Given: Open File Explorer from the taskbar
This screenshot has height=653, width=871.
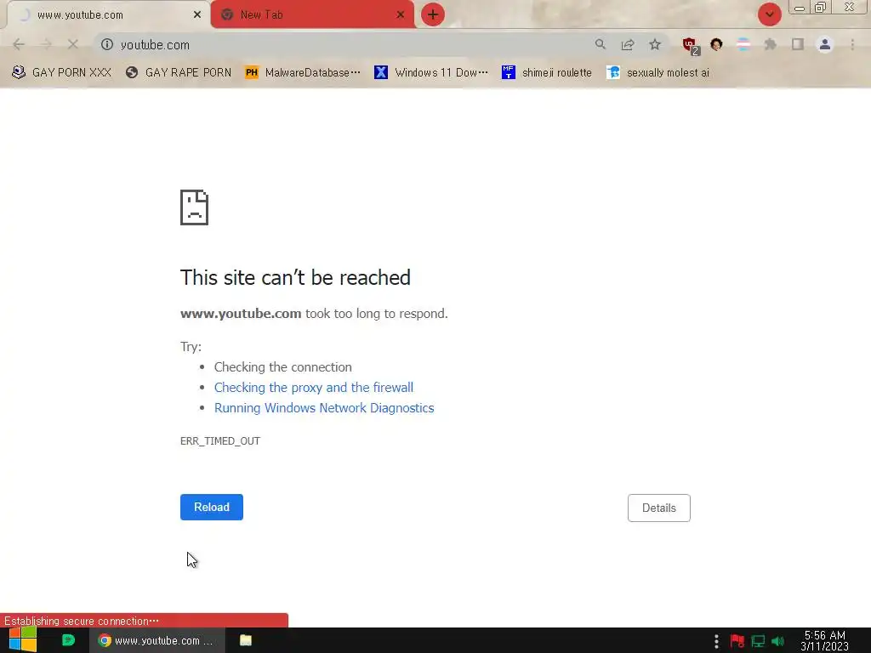Looking at the screenshot, I should tap(246, 640).
